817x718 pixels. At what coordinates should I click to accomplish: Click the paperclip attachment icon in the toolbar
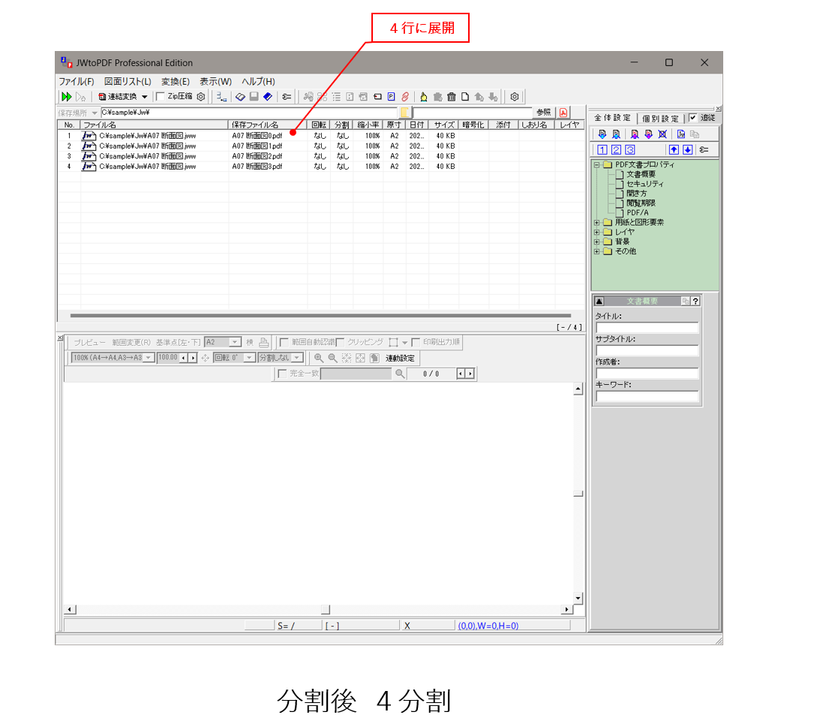pyautogui.click(x=404, y=96)
